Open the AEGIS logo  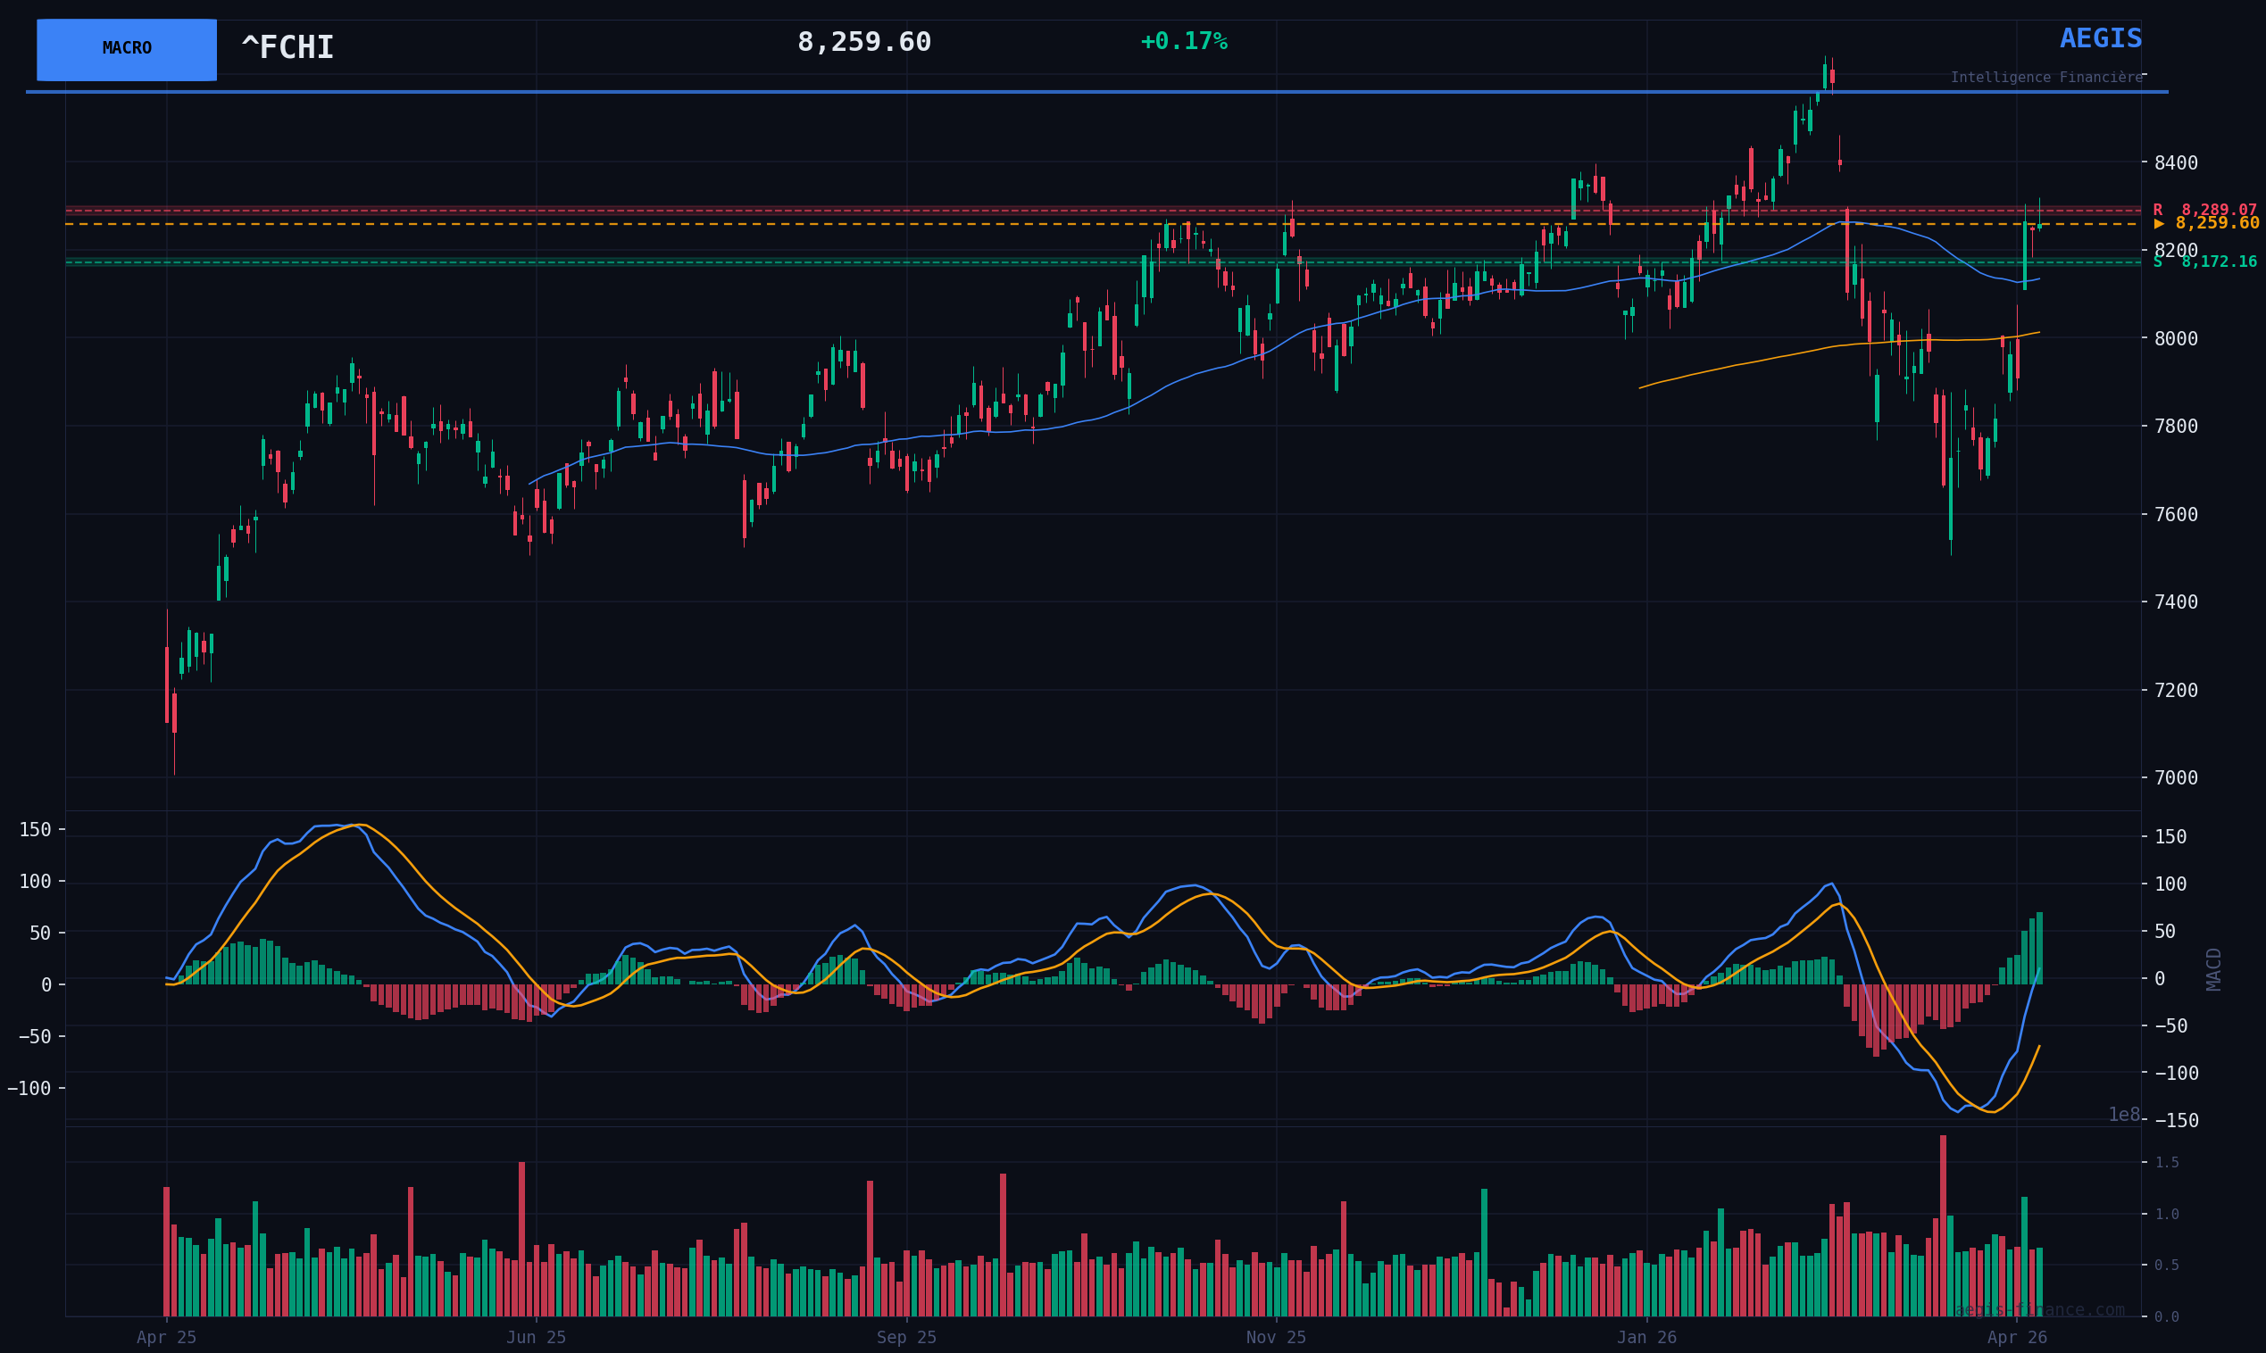tap(2100, 39)
